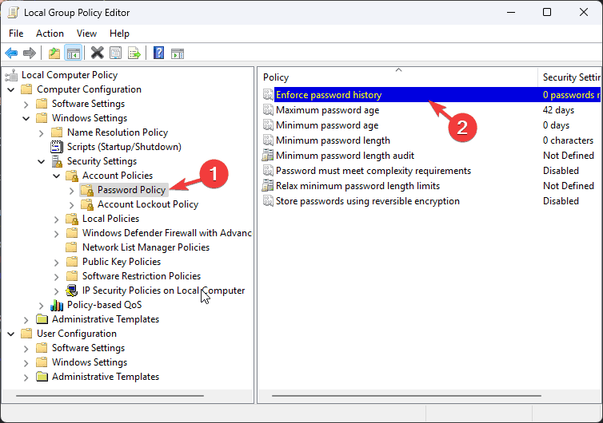Toggle the Show/Hide Console Tree icon
603x423 pixels.
pos(73,53)
